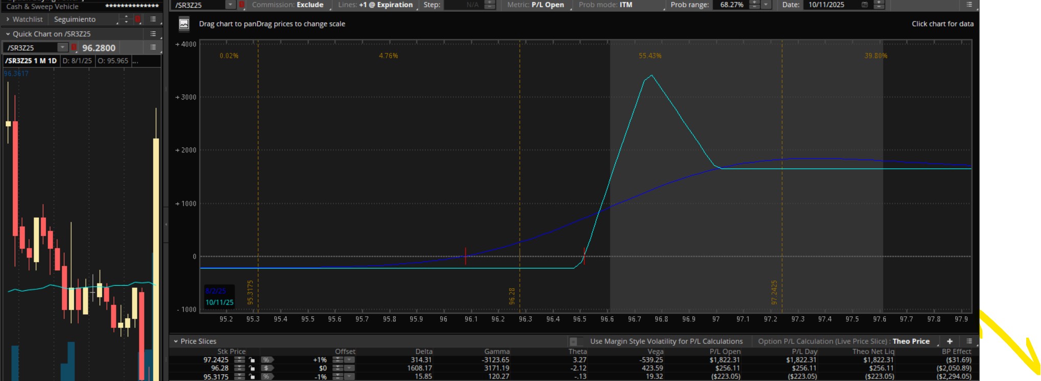This screenshot has width=1041, height=381.
Task: Adjust the +1% offset stepper
Action: pos(337,360)
